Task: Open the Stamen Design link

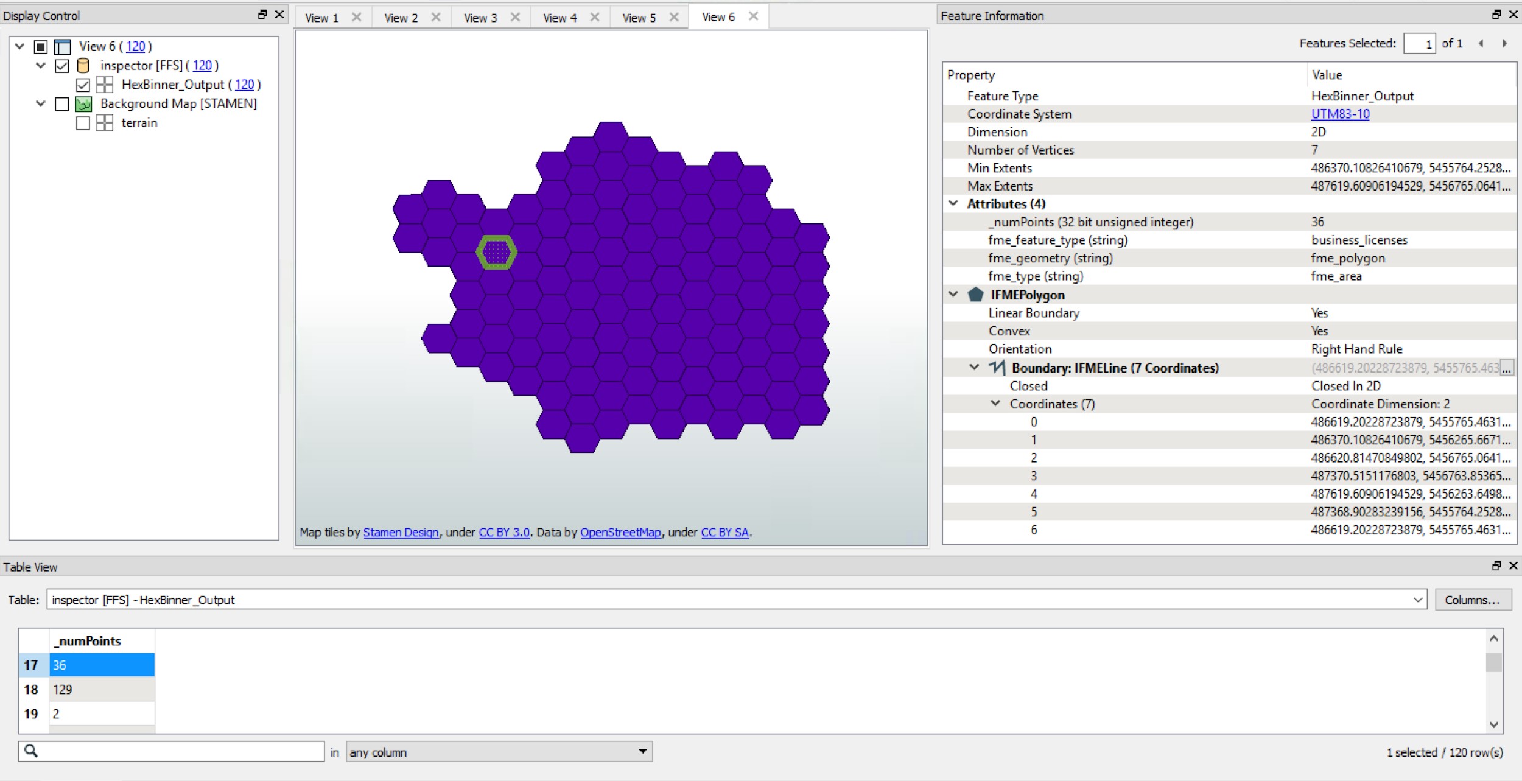Action: tap(401, 532)
